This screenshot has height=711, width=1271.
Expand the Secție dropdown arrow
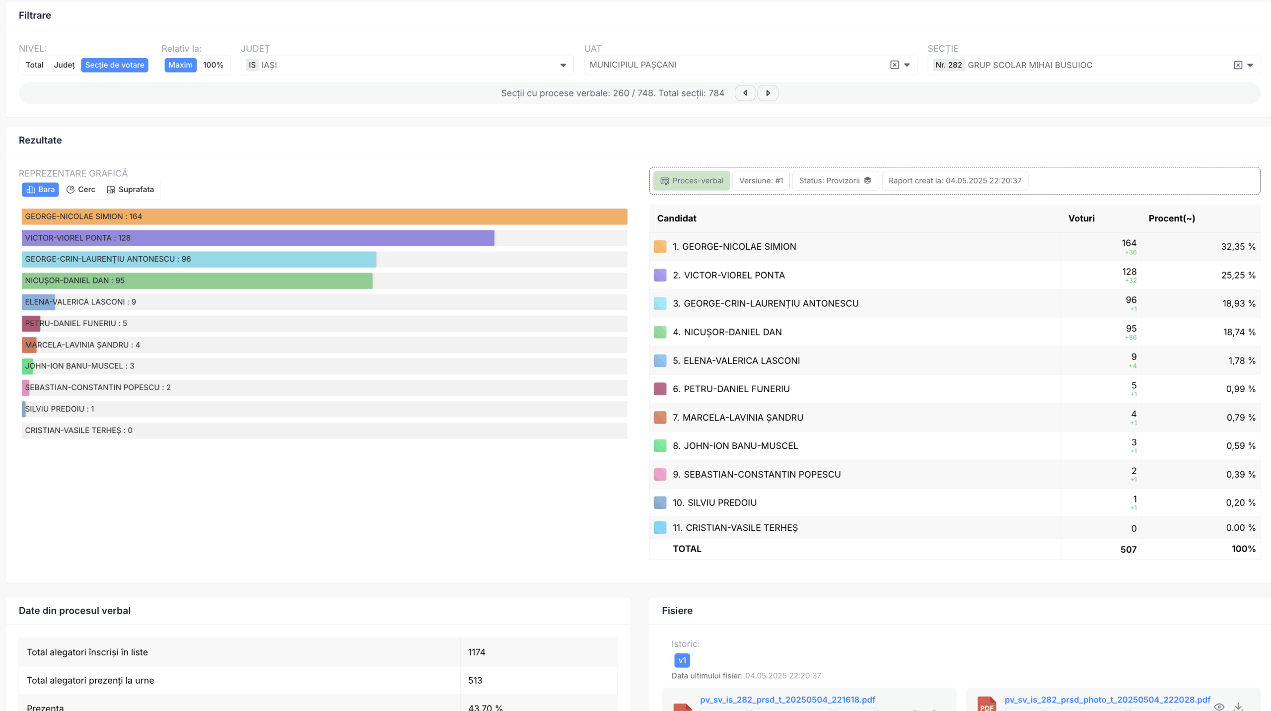point(1250,65)
